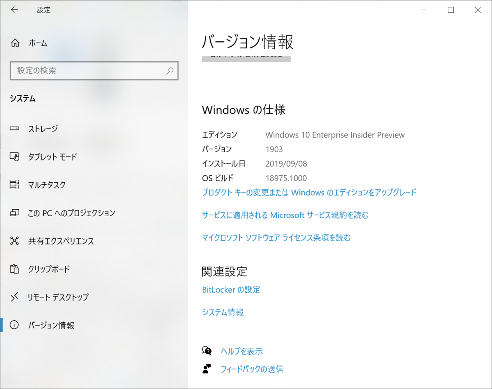Image resolution: width=492 pixels, height=389 pixels.
Task: Click the Help chat bubble icon
Action: coord(207,351)
